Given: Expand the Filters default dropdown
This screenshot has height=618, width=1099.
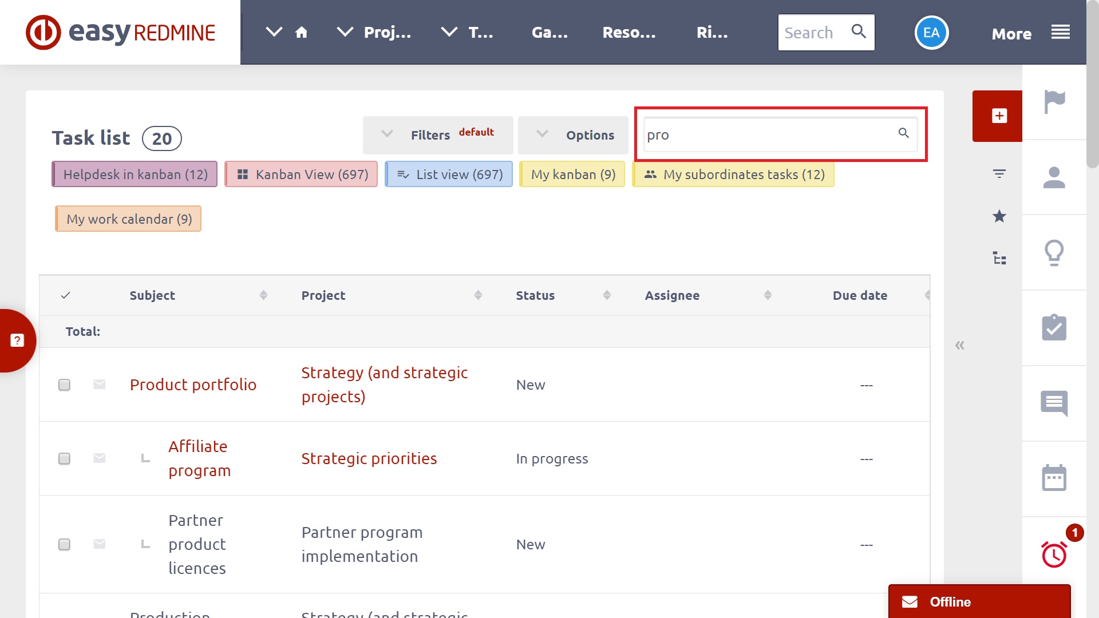Looking at the screenshot, I should 437,135.
